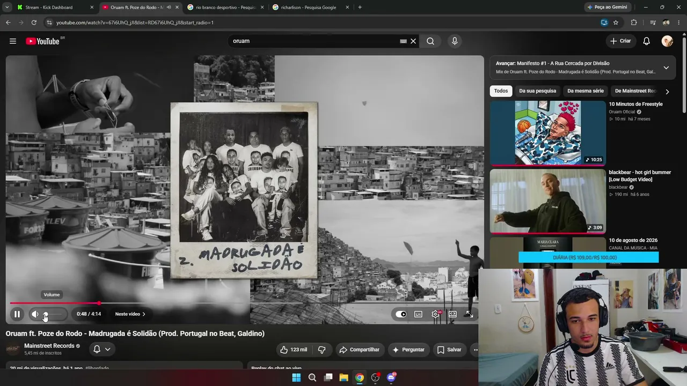
Task: Close the Oruam YouTube browser tab
Action: pos(177,8)
